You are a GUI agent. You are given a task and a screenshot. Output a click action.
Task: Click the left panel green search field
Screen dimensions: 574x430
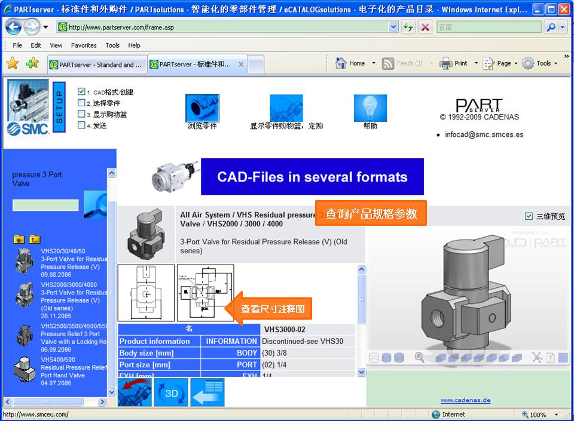[x=45, y=205]
